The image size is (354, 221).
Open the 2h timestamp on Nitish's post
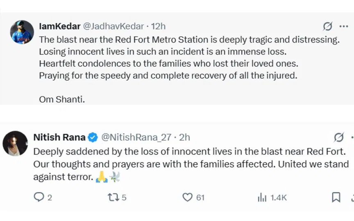(x=184, y=138)
